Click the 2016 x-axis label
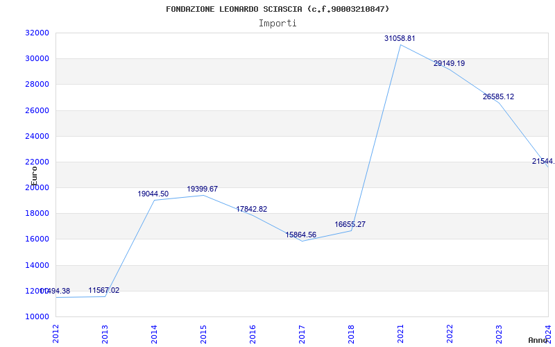The image size is (555, 347). click(x=253, y=335)
